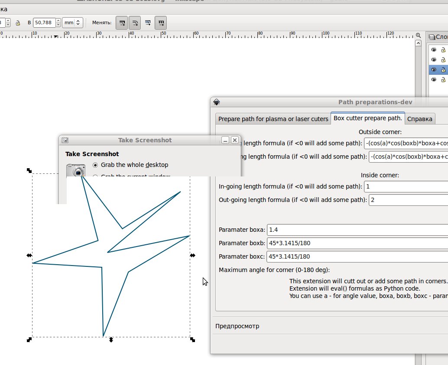Click camera icon in Take Screenshot window

point(76,170)
